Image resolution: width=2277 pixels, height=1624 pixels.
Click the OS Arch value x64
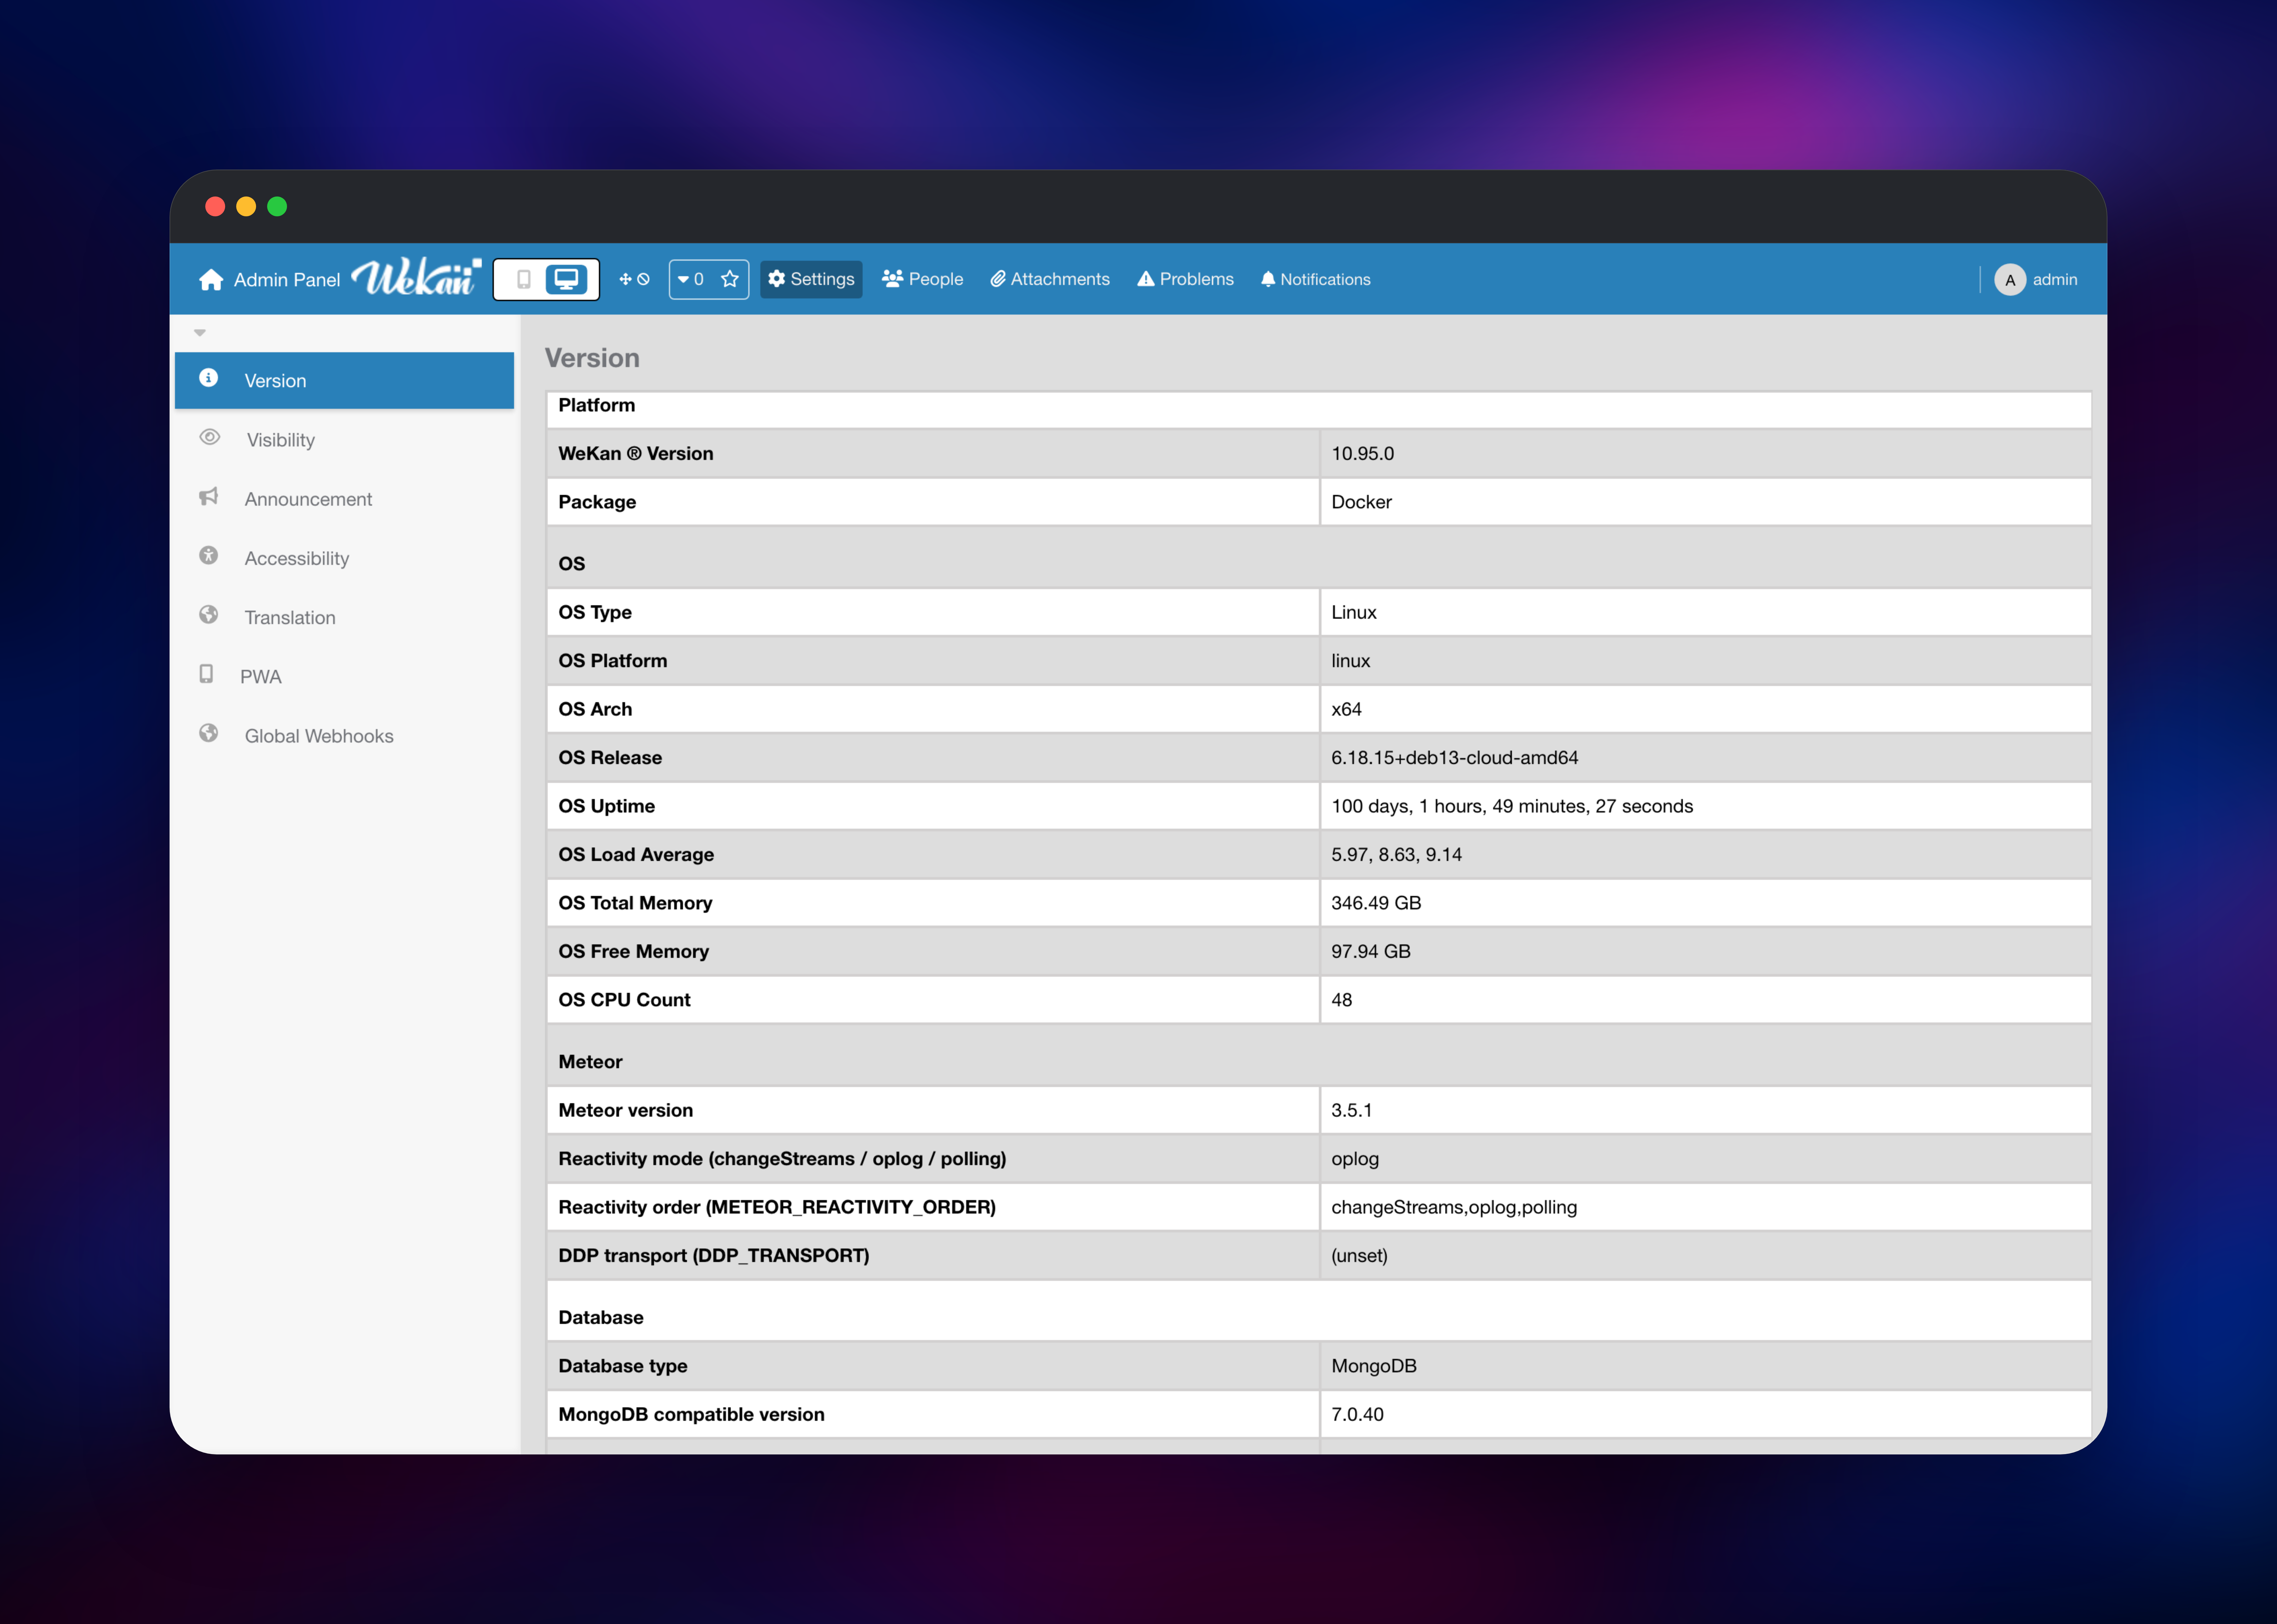[x=1346, y=709]
